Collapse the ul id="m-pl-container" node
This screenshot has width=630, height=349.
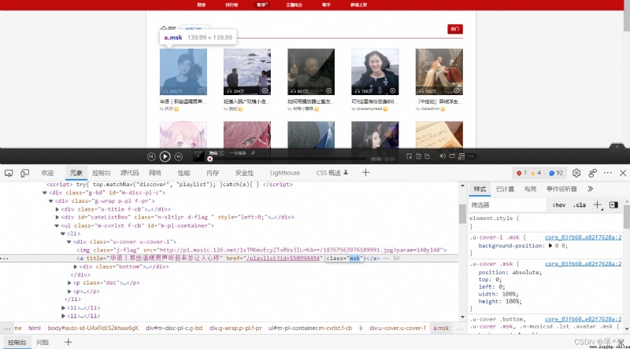point(57,226)
